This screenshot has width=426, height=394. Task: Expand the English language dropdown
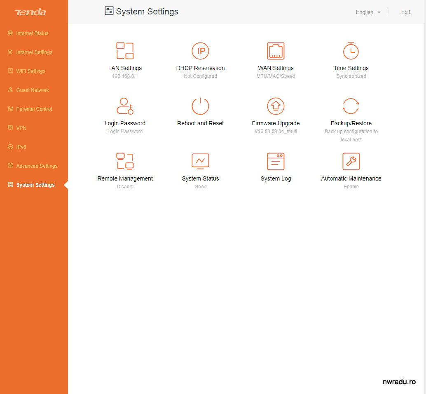(368, 12)
